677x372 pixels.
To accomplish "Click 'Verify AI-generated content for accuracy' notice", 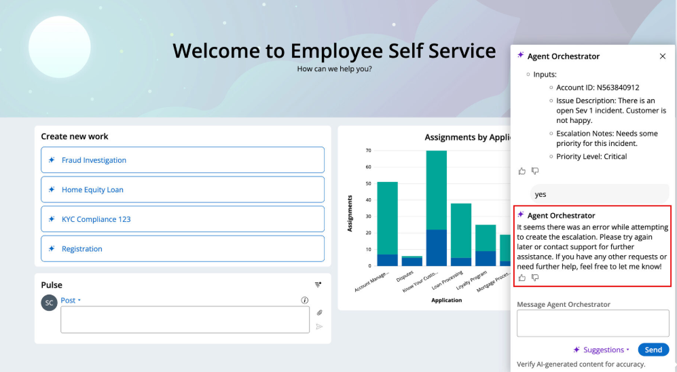I will point(581,365).
